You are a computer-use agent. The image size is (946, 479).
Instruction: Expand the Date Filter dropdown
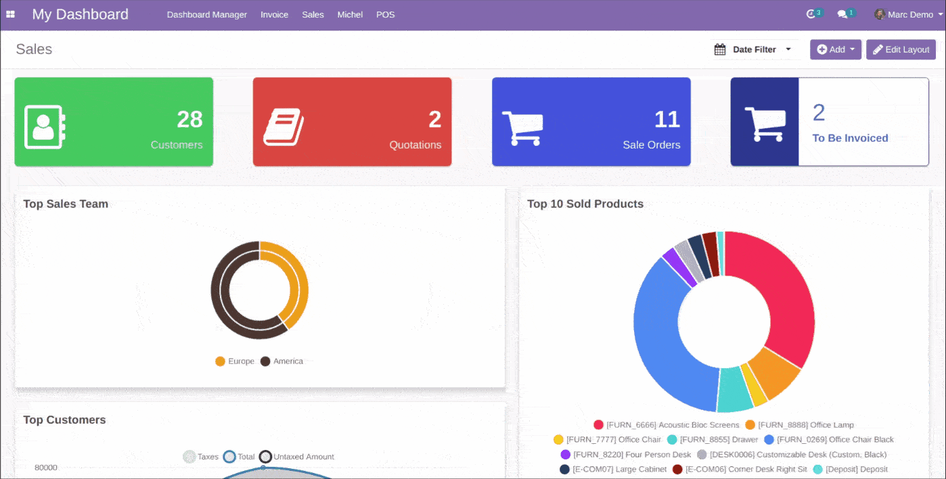pyautogui.click(x=788, y=49)
